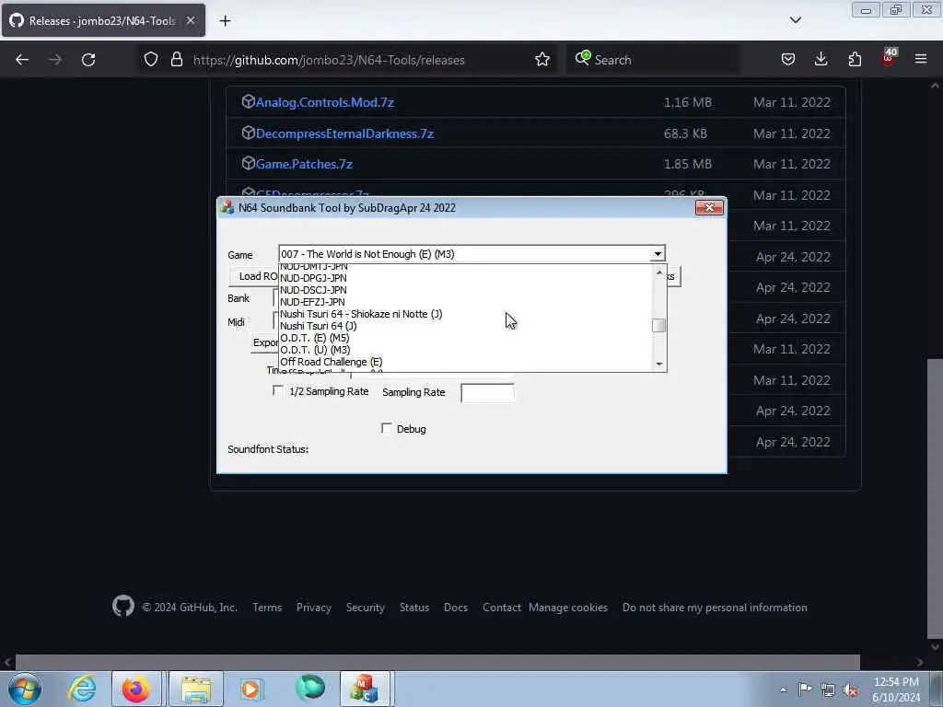Image resolution: width=943 pixels, height=707 pixels.
Task: Open the Contact footer link
Action: [x=502, y=608]
